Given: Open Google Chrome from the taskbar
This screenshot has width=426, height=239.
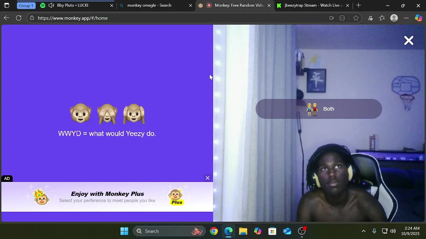Looking at the screenshot, I should [214, 231].
